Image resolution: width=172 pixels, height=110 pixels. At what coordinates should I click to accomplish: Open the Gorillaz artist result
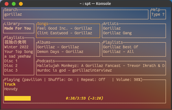point(112,28)
